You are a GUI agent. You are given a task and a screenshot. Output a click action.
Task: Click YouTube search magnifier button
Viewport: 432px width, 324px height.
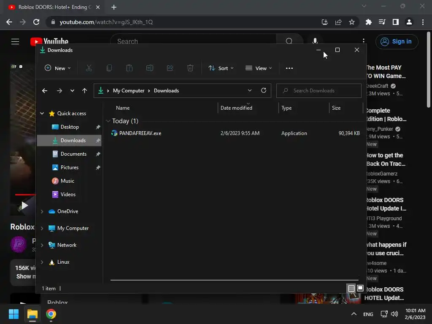coord(289,41)
